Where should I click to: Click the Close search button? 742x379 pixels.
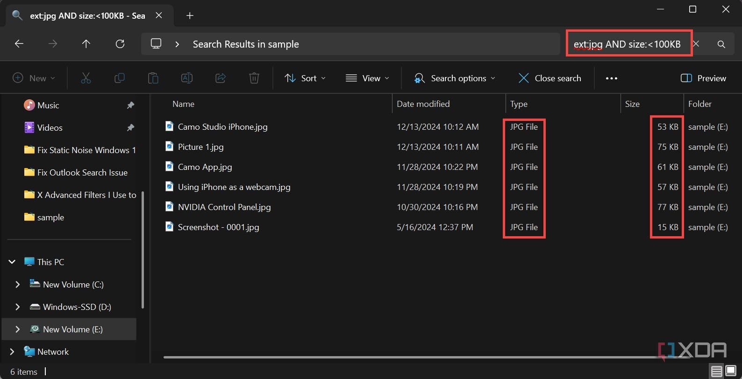550,78
